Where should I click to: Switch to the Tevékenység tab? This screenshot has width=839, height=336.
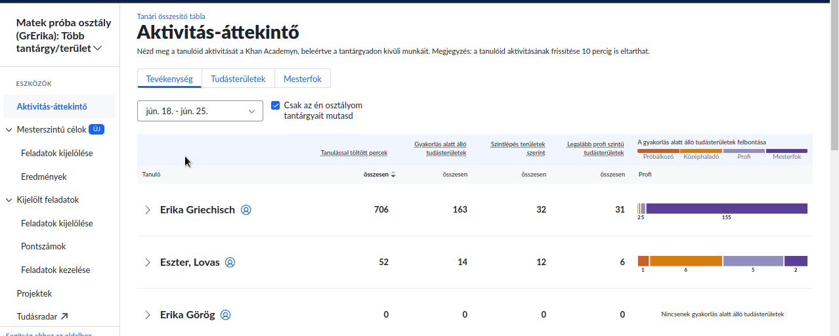point(169,79)
